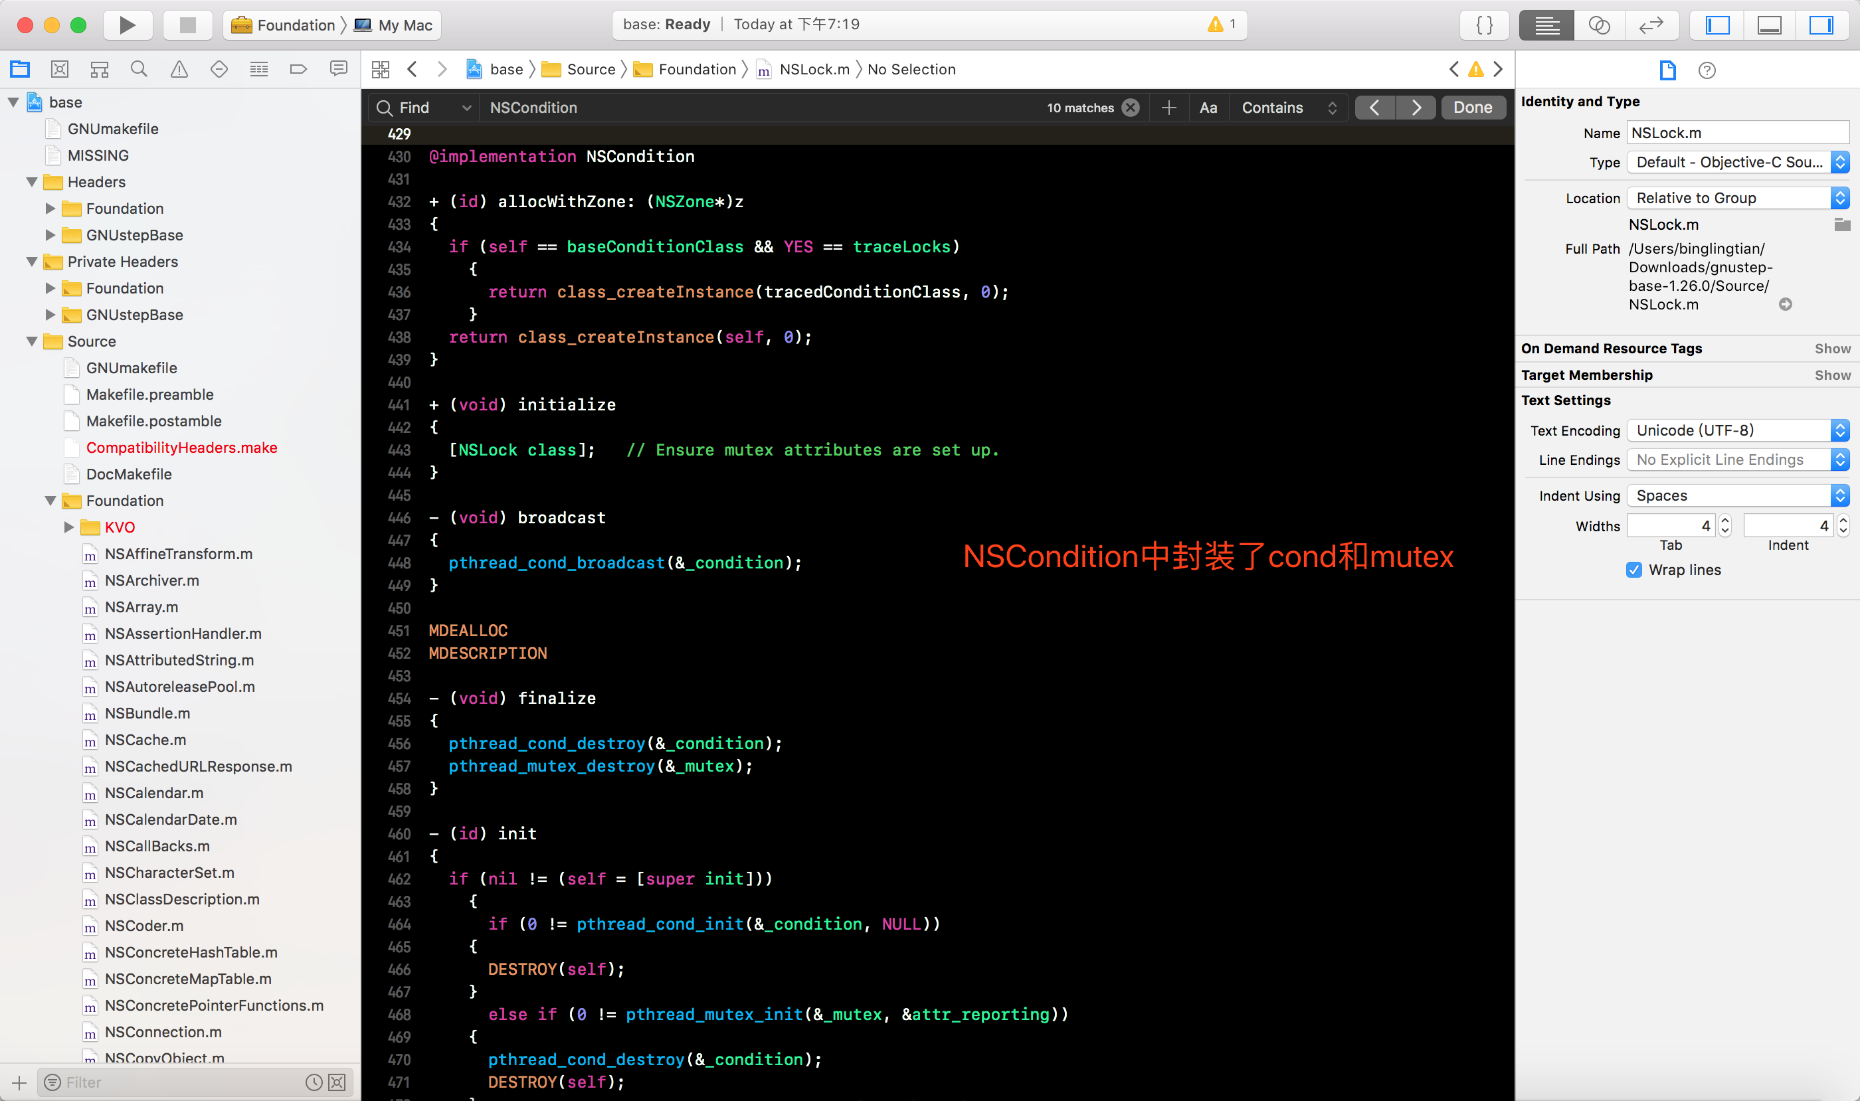The width and height of the screenshot is (1860, 1101).
Task: Open the Quick Help inspector tab
Action: point(1707,70)
